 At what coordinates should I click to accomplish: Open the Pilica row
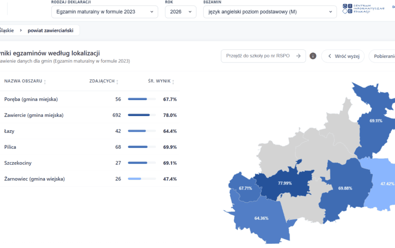click(x=89, y=147)
